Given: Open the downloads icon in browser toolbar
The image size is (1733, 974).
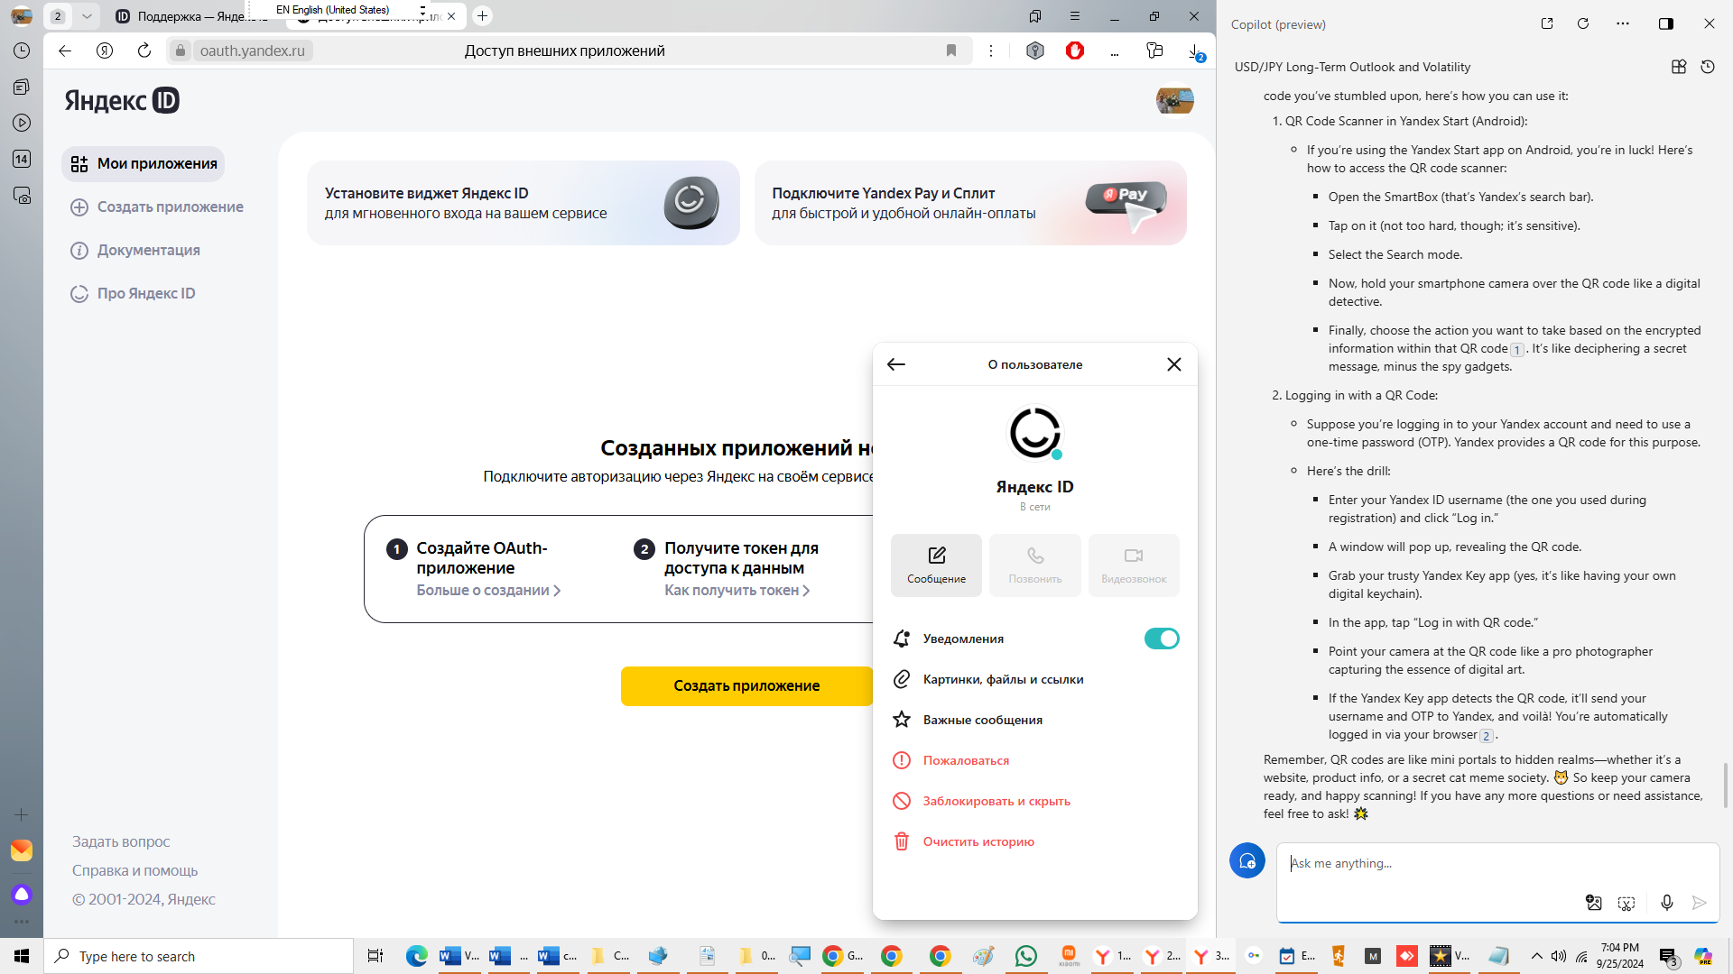Looking at the screenshot, I should [x=1194, y=51].
